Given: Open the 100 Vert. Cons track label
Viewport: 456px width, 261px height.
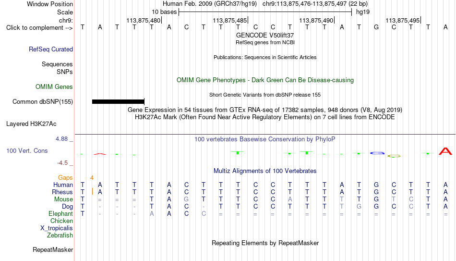Looking at the screenshot, I should coord(27,150).
